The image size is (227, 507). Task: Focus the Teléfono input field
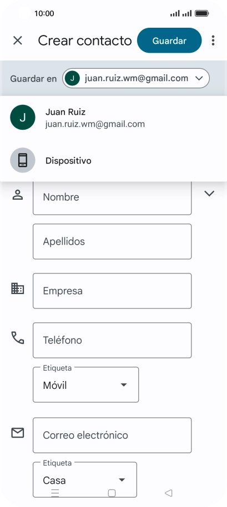[x=112, y=340]
